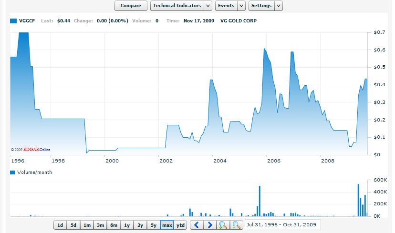
Task: Click the Events button
Action: (x=226, y=6)
